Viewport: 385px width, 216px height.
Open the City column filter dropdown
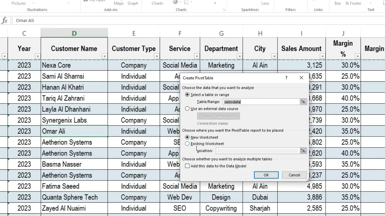point(274,56)
